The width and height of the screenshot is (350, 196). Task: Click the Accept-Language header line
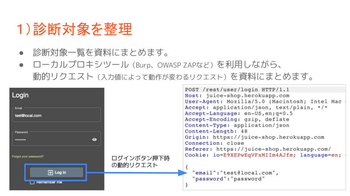coord(238,113)
